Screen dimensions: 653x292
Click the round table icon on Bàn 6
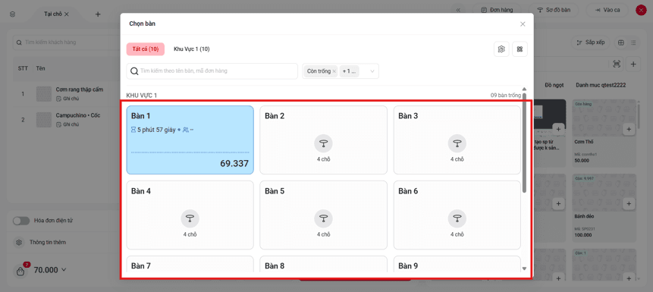457,218
